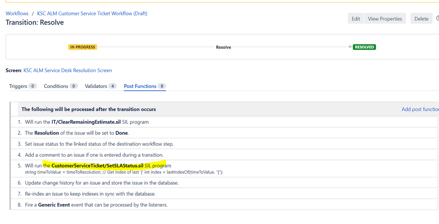Image resolution: width=439 pixels, height=224 pixels.
Task: Click the Resolve transition label in diagram
Action: [x=223, y=48]
